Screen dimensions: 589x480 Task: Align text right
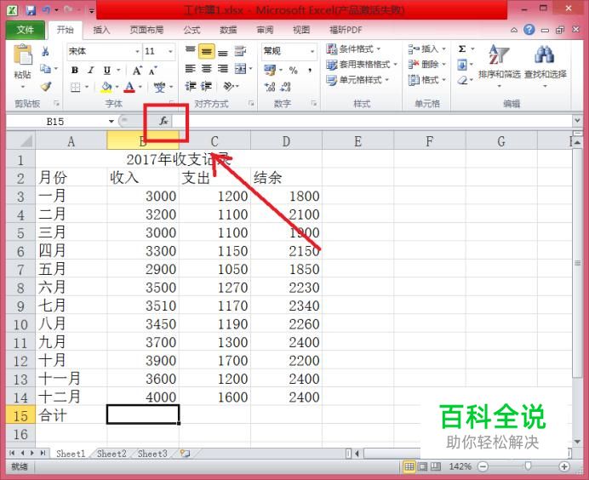pos(223,68)
